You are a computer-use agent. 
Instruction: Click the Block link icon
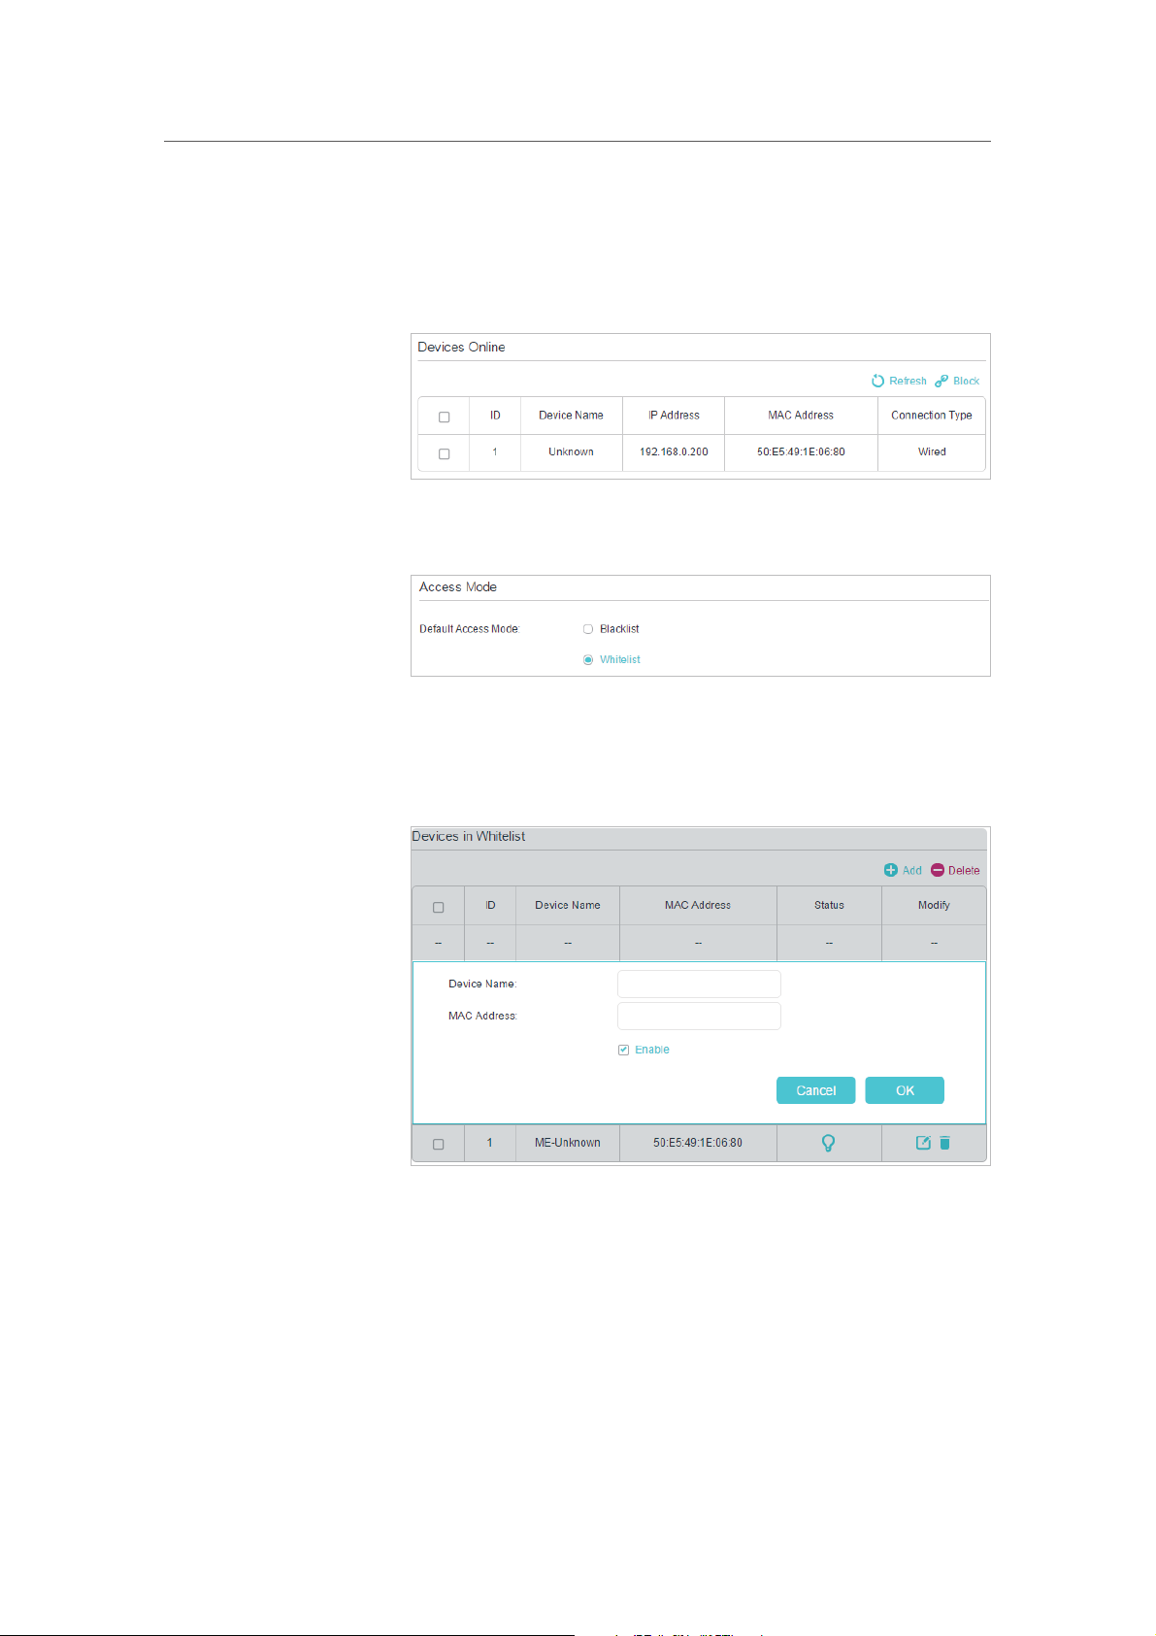pos(941,381)
